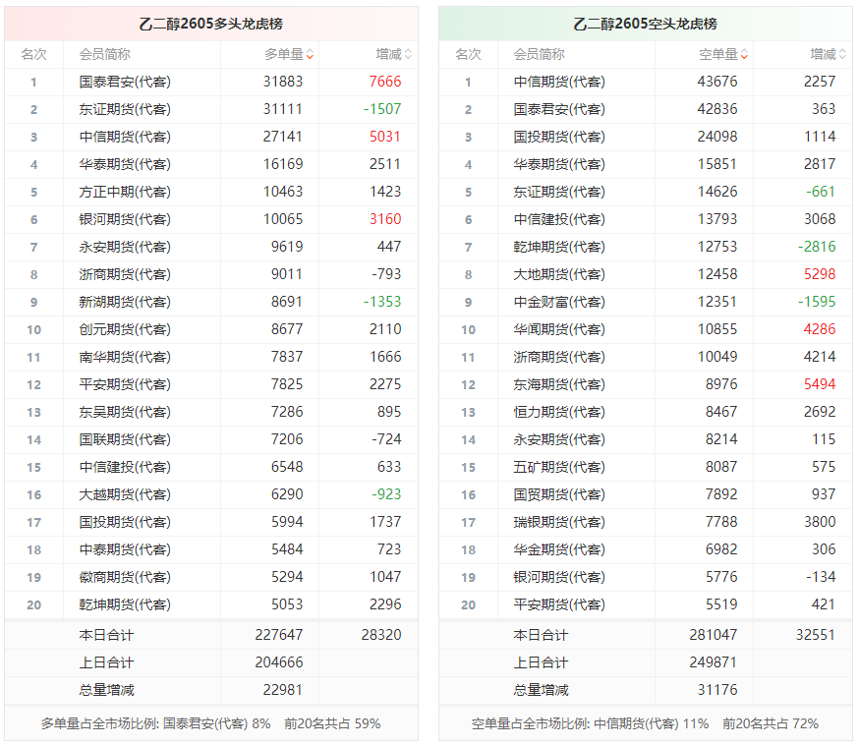Click 徽商期货(代客) member name

(125, 577)
